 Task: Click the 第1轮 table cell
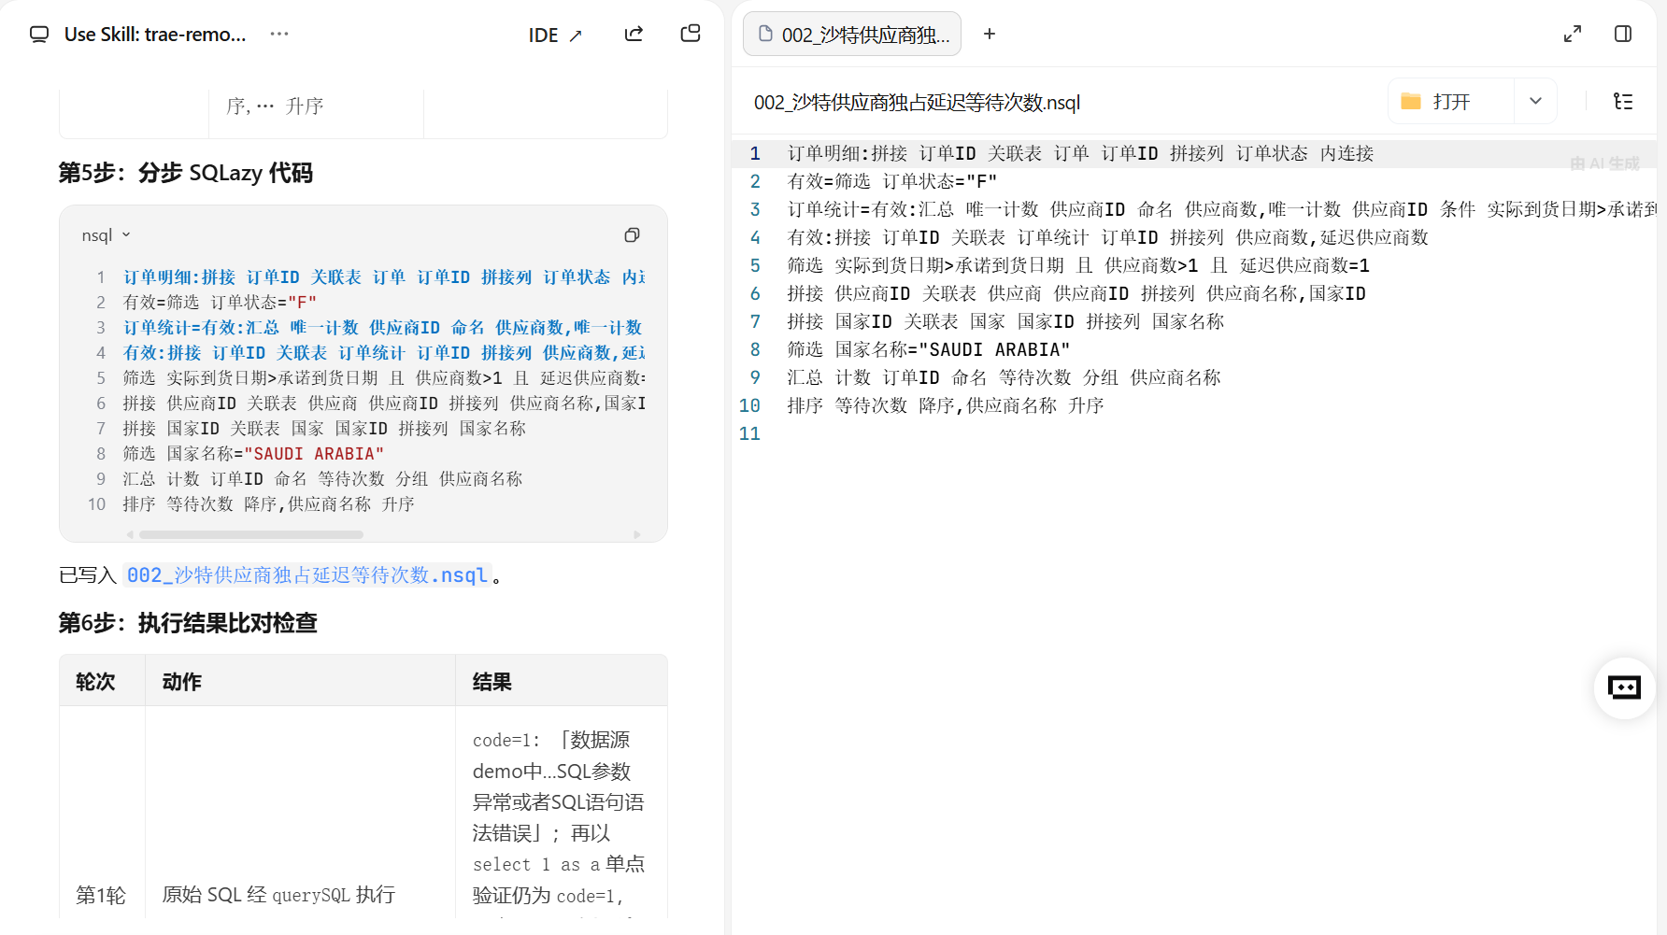tap(101, 895)
